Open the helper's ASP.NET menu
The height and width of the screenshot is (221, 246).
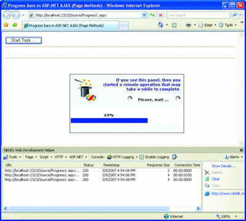point(78,157)
